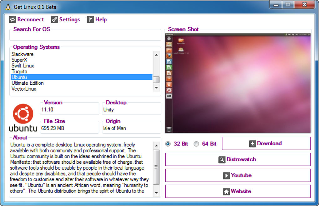Click the home icon on the Website button
This screenshot has width=319, height=206.
[x=226, y=192]
